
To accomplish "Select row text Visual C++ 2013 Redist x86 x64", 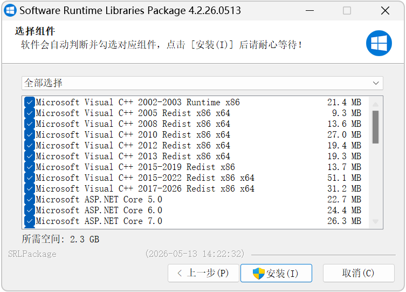I will click(133, 156).
